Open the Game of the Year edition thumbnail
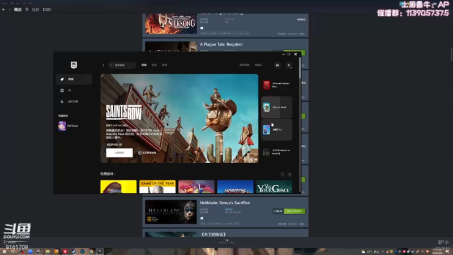Viewport: 453px width, 255px height. [157, 187]
